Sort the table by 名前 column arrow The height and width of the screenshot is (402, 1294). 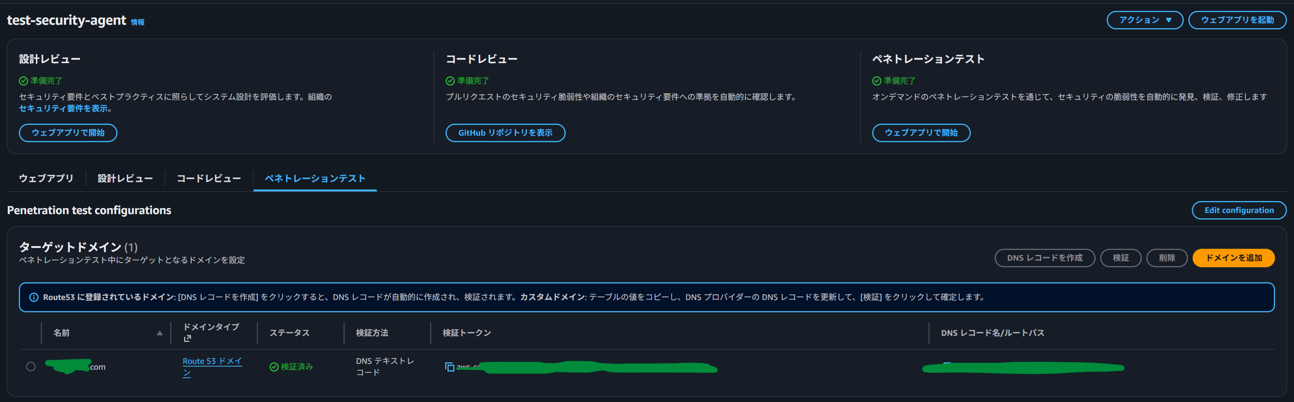pyautogui.click(x=159, y=333)
